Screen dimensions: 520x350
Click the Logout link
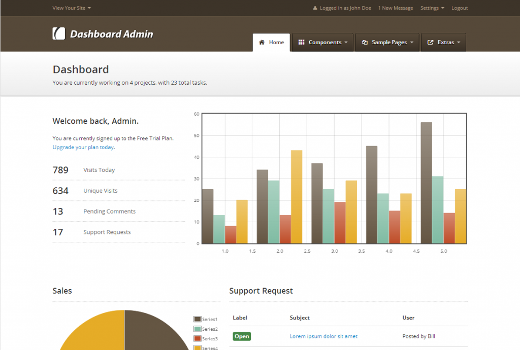(x=459, y=8)
